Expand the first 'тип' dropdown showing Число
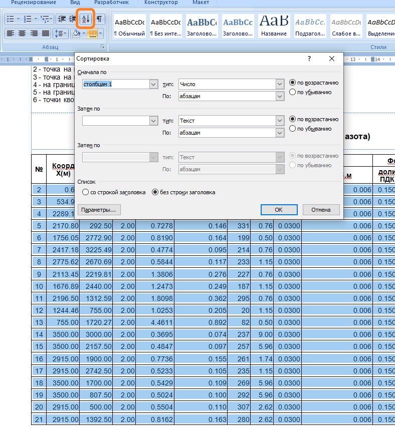The width and height of the screenshot is (395, 439). tap(280, 84)
